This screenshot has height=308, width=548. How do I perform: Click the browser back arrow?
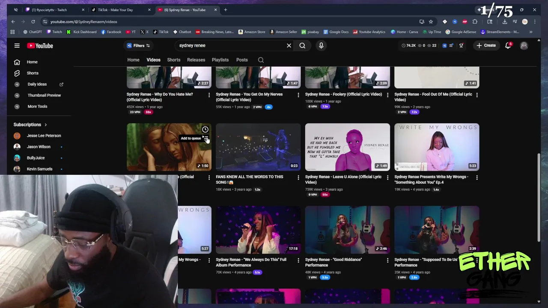click(13, 21)
